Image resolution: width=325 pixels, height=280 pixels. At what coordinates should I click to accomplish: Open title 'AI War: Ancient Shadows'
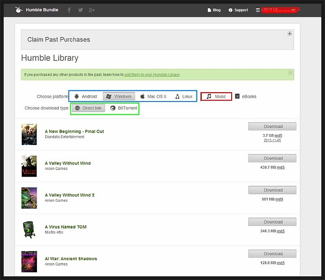click(x=71, y=259)
